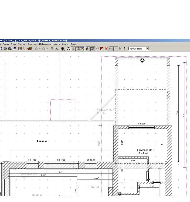This screenshot has width=190, height=202.
Task: Click the '8.41' dimension value
Action: (61, 172)
